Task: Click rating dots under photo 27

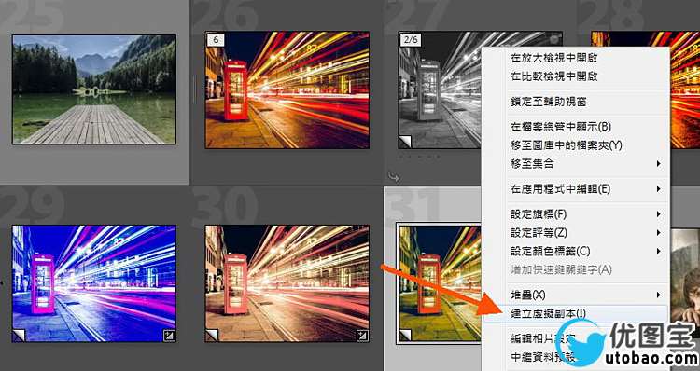Action: pos(420,157)
